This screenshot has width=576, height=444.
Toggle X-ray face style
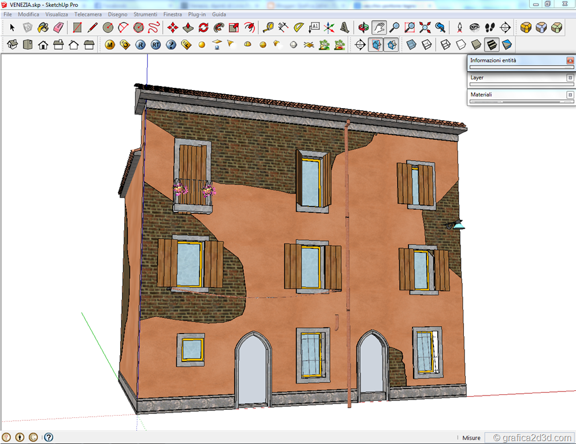coord(411,45)
